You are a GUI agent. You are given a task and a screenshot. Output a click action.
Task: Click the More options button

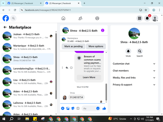pos(96,47)
